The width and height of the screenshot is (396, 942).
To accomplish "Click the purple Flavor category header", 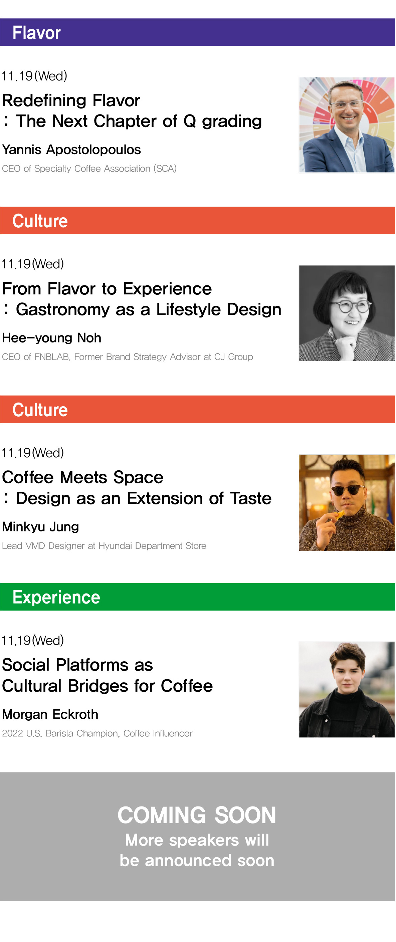I will [x=197, y=32].
